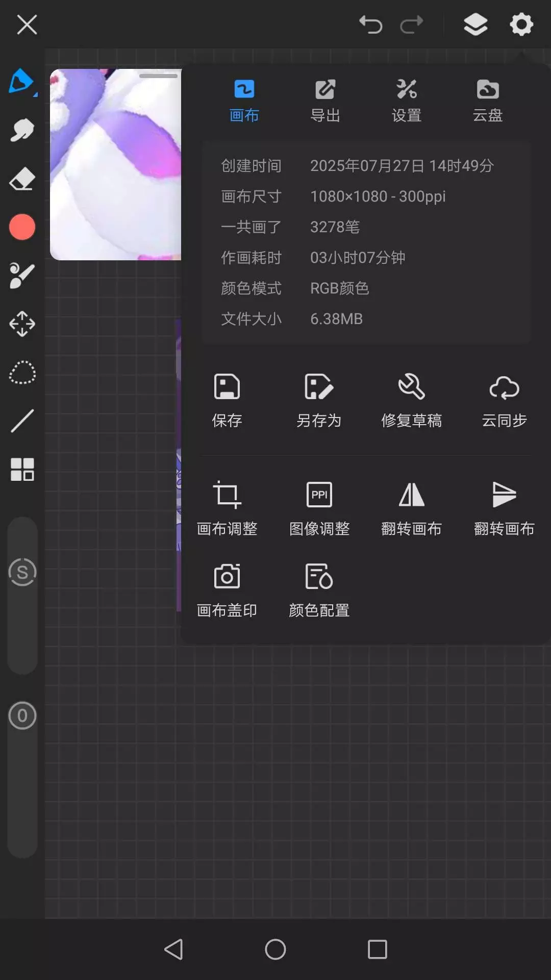The height and width of the screenshot is (980, 551).
Task: Select the smudge tool
Action: pos(22,130)
